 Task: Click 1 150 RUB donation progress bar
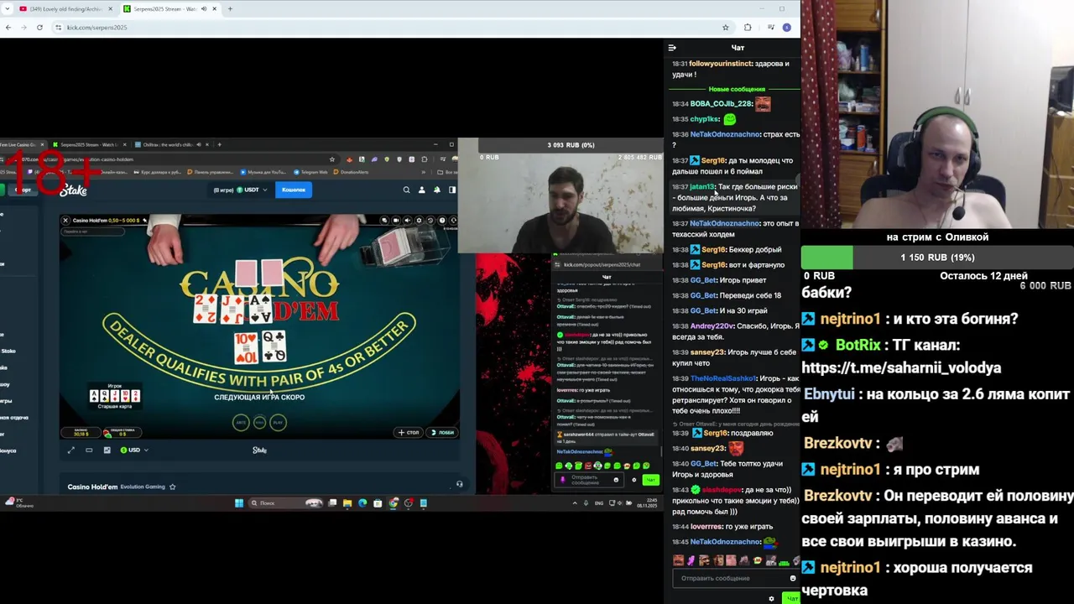click(x=937, y=258)
